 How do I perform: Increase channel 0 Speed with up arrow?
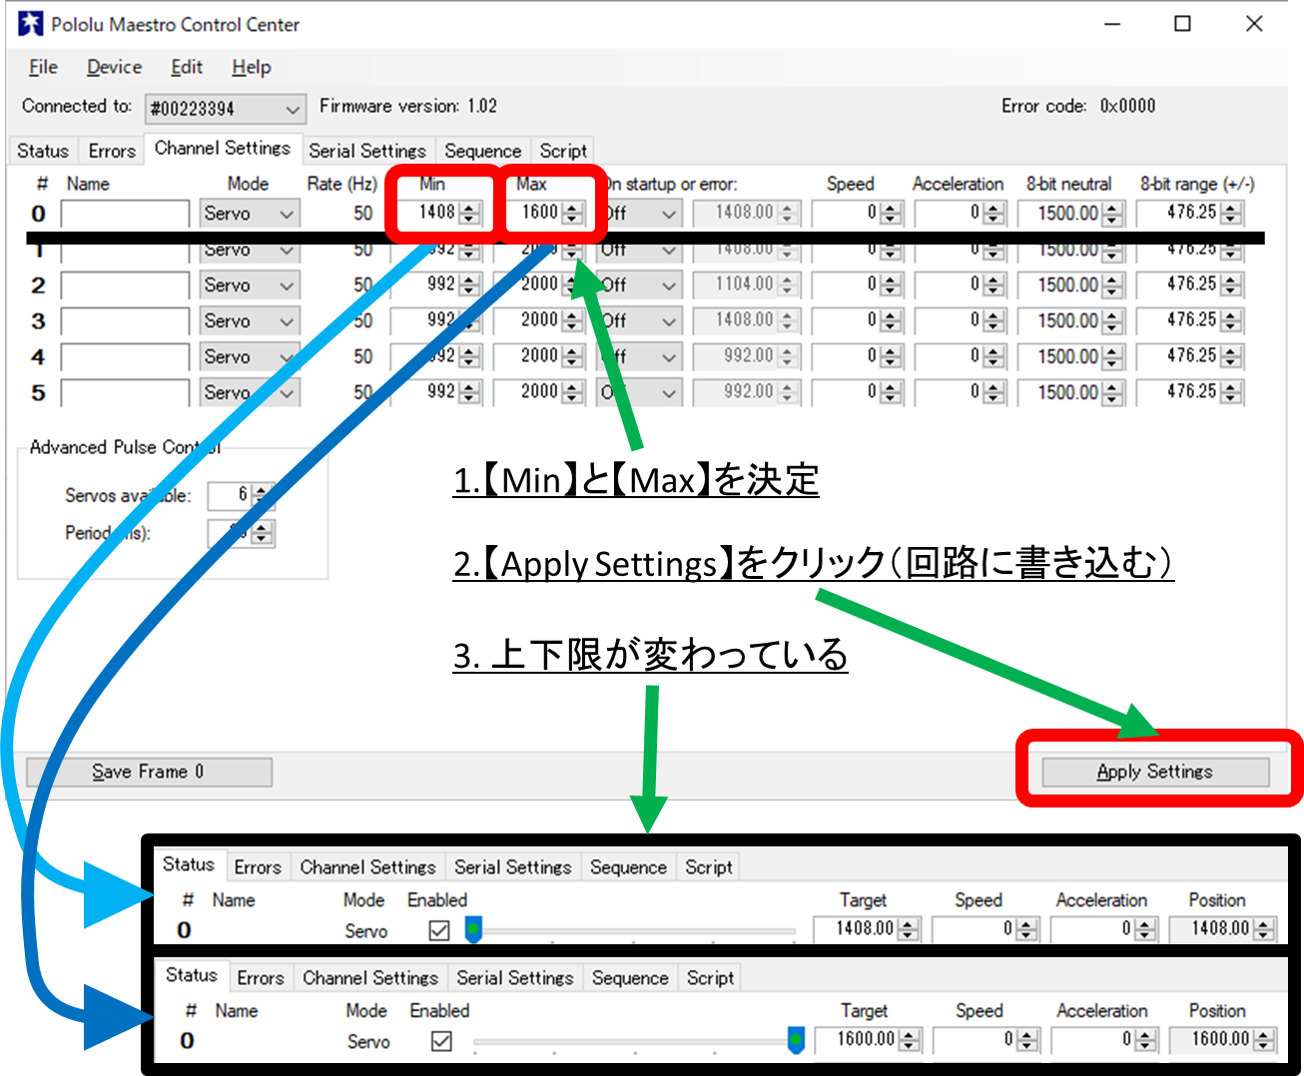pos(892,208)
